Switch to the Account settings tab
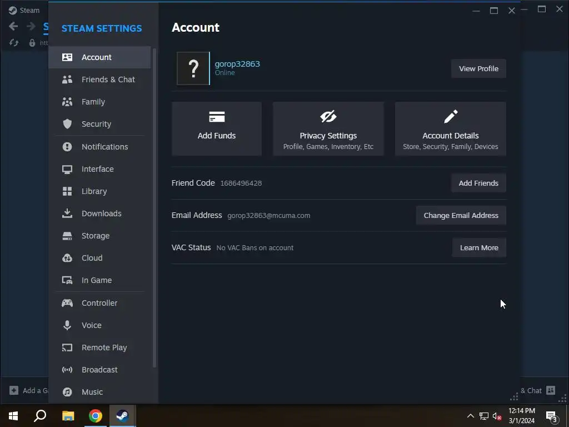Screen dimensions: 569x427 99,57
